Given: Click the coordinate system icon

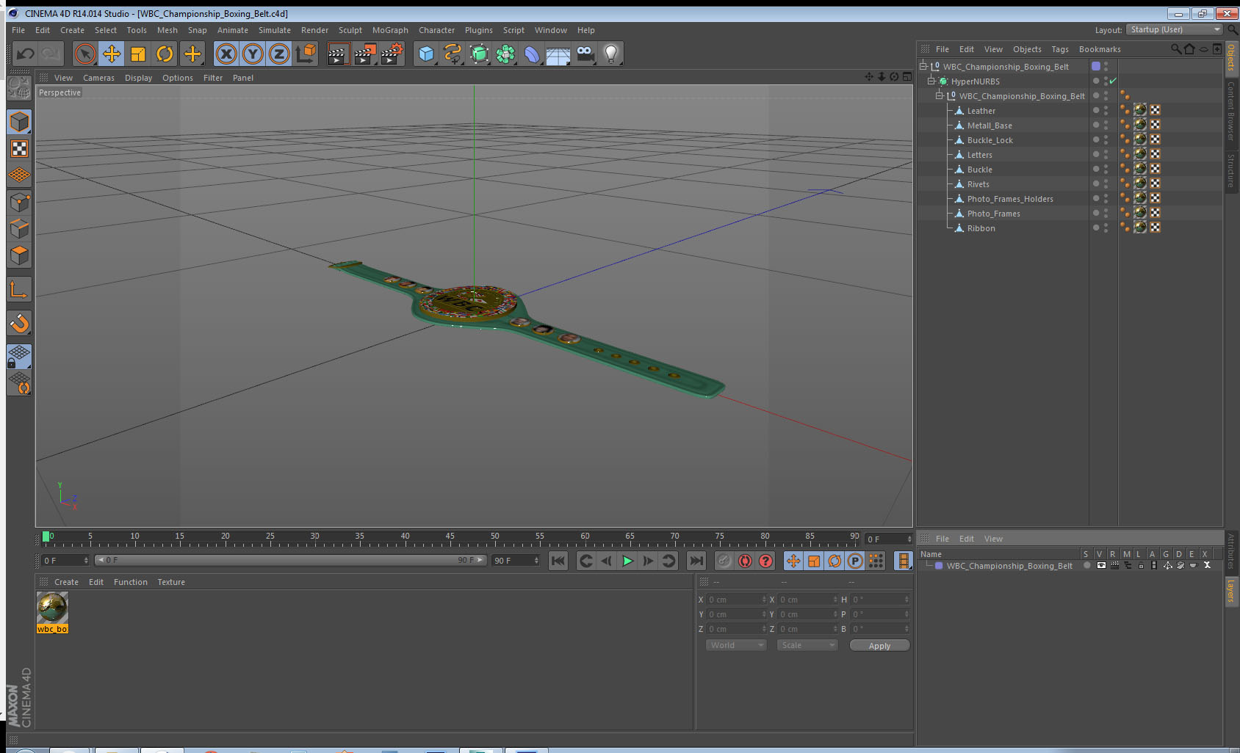Looking at the screenshot, I should click(306, 54).
